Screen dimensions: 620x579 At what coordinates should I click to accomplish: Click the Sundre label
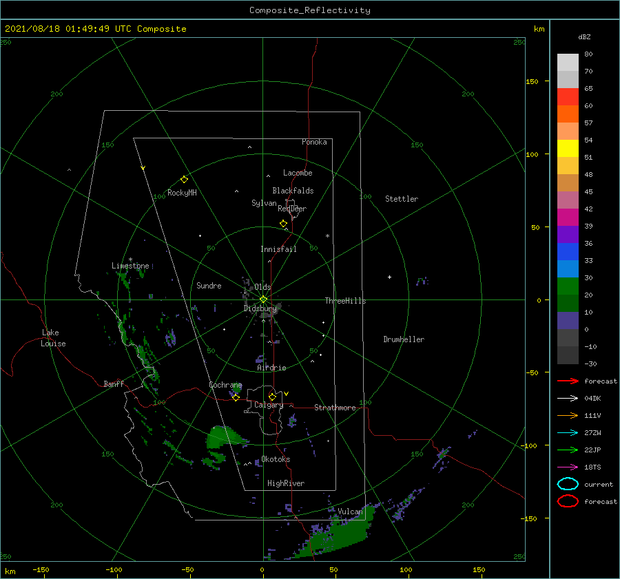(x=209, y=285)
